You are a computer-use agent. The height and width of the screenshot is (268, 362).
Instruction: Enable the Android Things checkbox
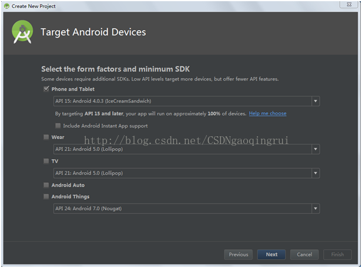click(46, 196)
